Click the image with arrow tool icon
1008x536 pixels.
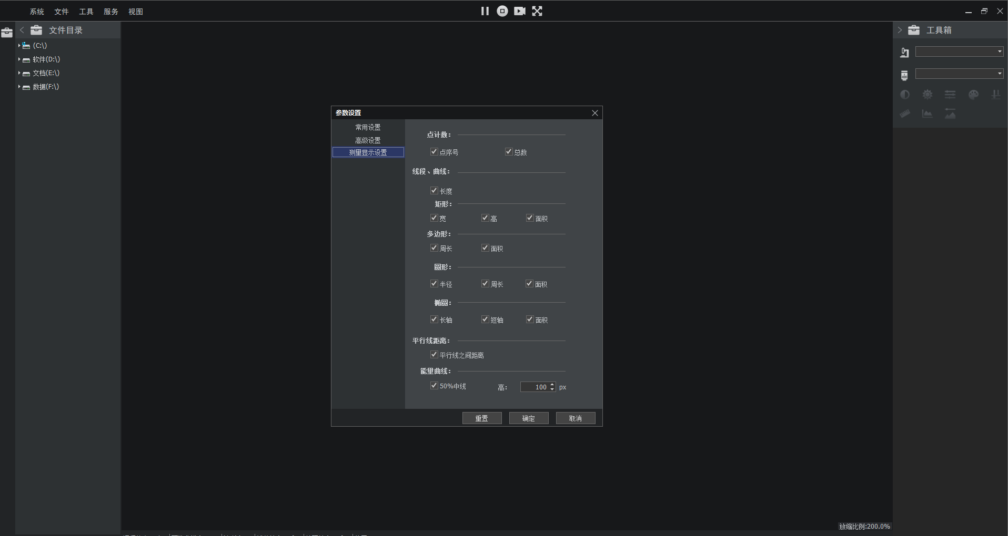pos(950,114)
